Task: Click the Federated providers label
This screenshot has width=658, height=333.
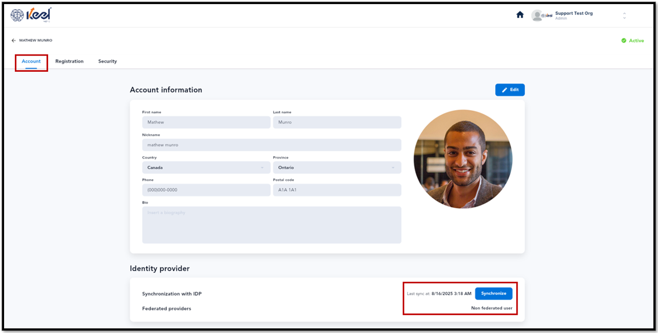Action: point(166,309)
